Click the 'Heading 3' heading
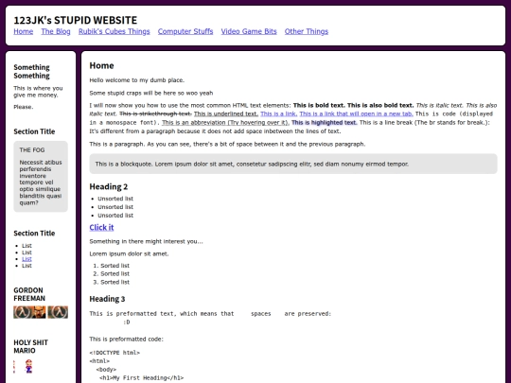Viewport: 511px width, 383px height. click(x=107, y=299)
